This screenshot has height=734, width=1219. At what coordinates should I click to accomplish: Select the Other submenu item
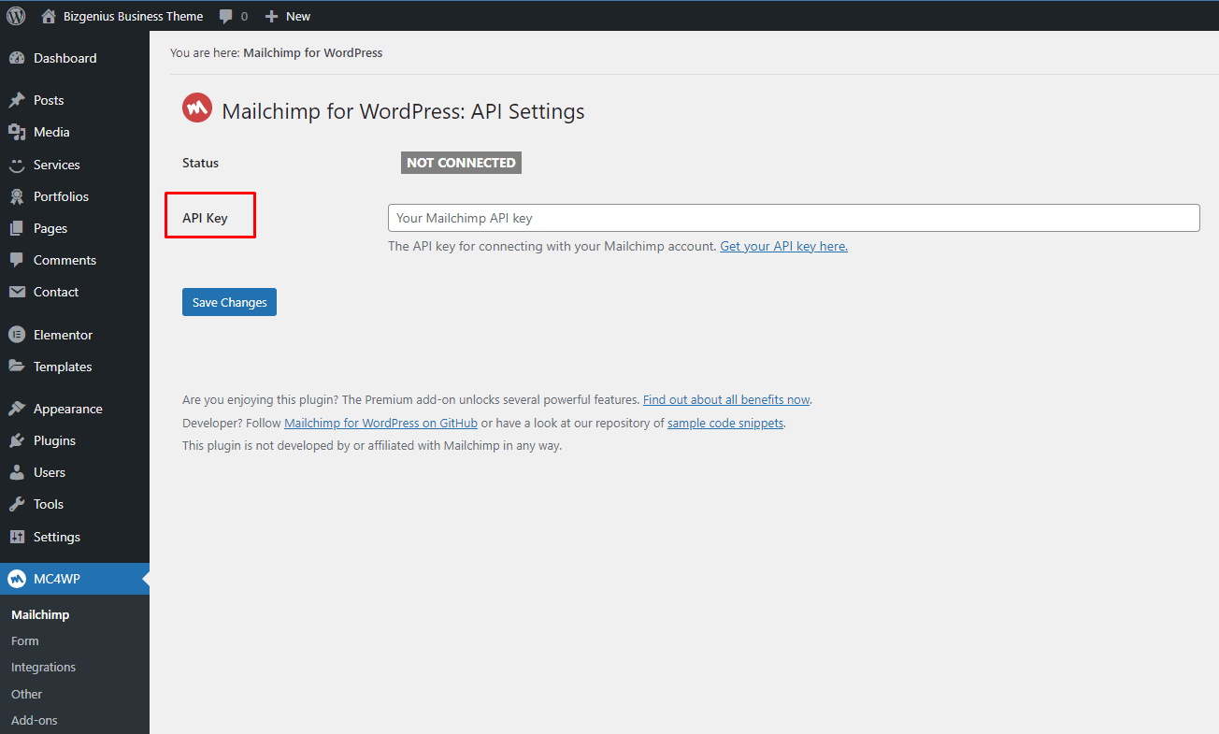pos(27,694)
